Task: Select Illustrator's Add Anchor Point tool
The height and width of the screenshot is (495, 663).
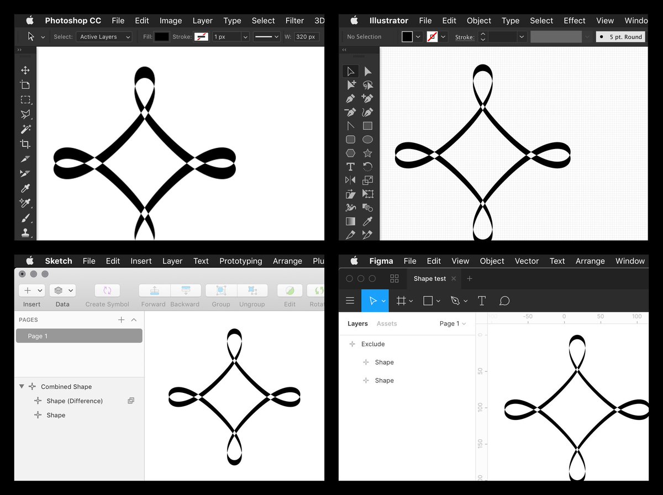Action: 367,99
